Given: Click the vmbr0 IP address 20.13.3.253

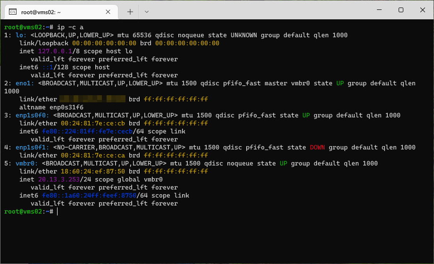Looking at the screenshot, I should click(57, 180).
